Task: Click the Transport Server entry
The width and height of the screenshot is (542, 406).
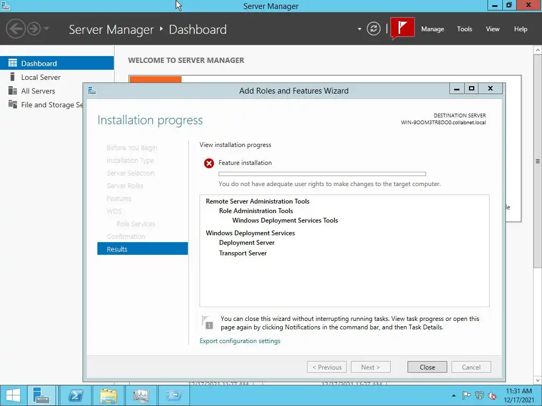Action: pyautogui.click(x=242, y=253)
